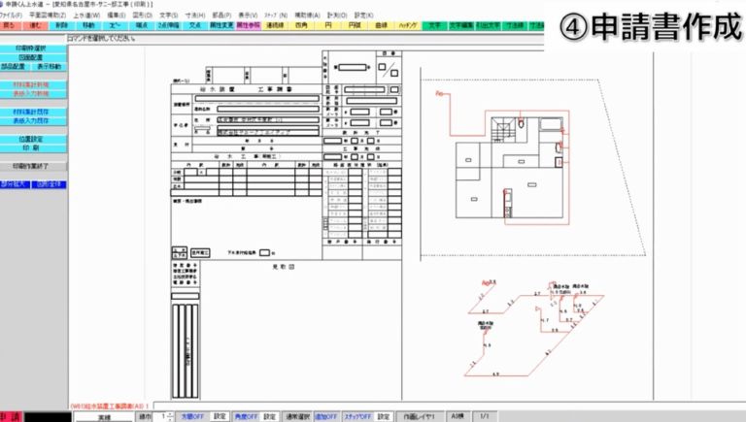Select the green 文字 text tool
Viewport: 746px width, 422px height.
click(434, 24)
